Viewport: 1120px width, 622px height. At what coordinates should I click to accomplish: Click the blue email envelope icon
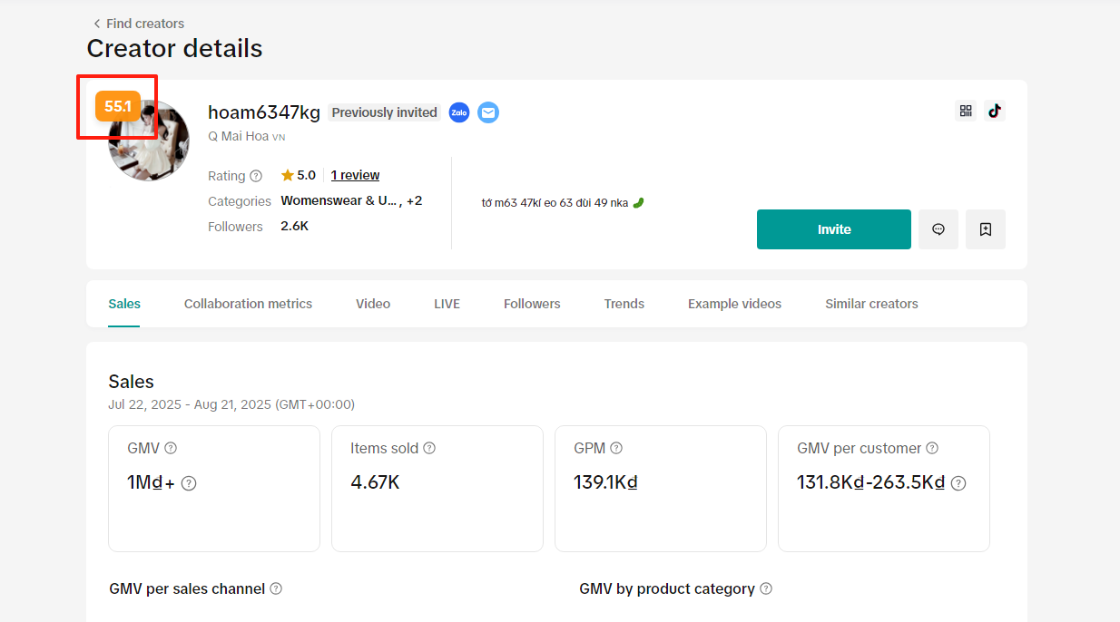point(488,112)
